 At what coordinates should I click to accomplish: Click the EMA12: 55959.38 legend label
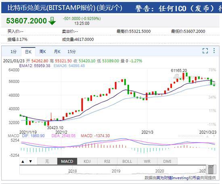pyautogui.click(x=35, y=65)
